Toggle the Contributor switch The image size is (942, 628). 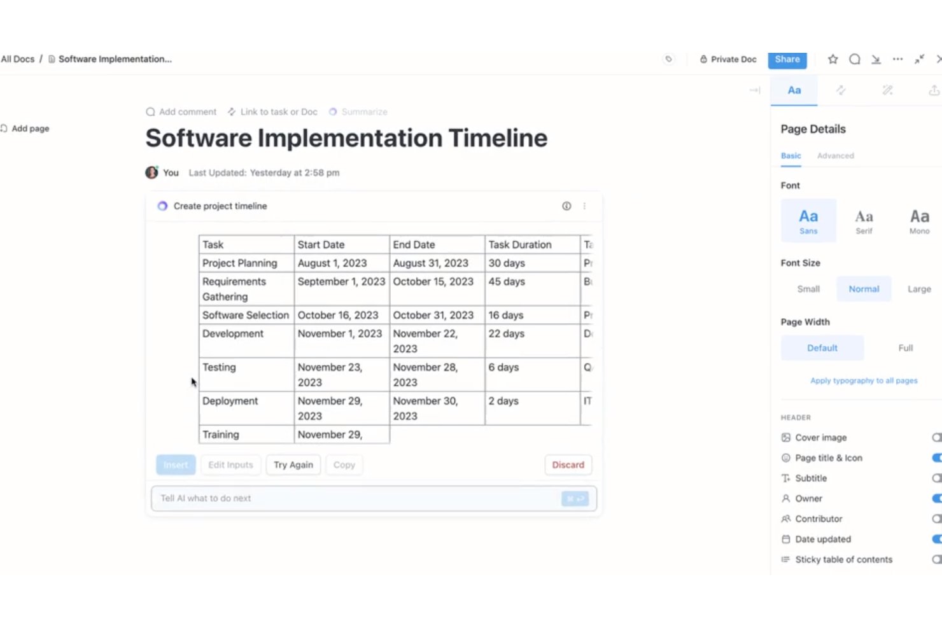click(x=936, y=519)
